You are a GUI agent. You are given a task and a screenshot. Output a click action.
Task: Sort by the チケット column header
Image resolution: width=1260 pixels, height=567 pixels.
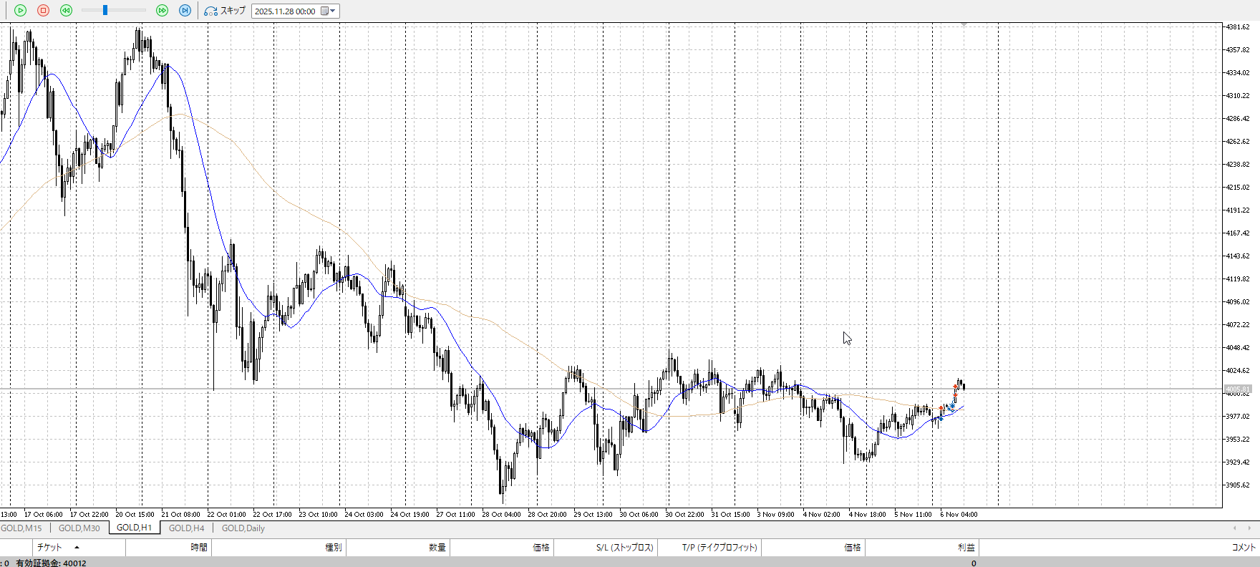[50, 548]
